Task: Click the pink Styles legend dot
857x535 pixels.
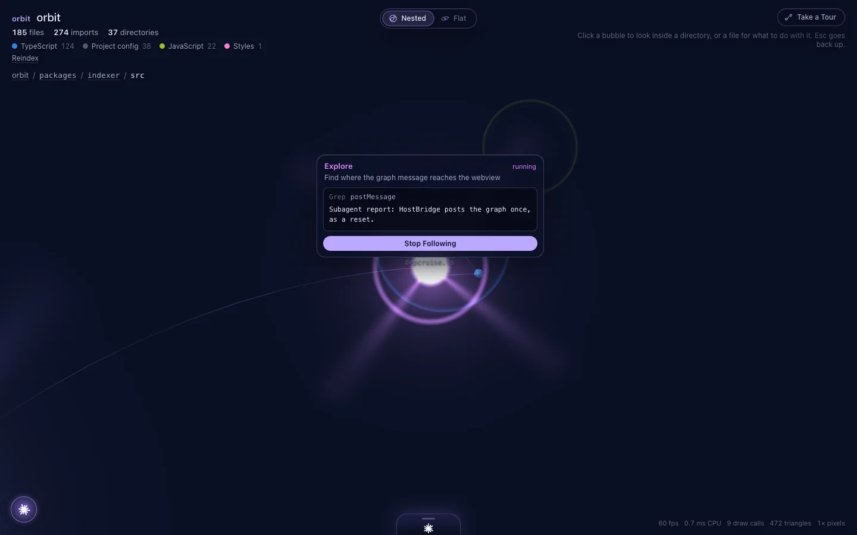Action: [x=227, y=46]
